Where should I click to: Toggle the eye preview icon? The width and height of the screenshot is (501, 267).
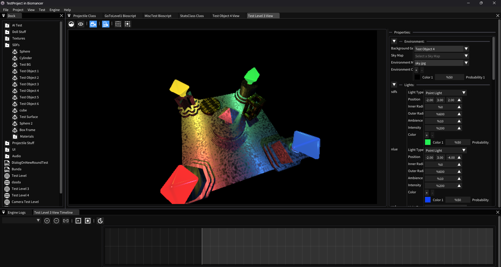pos(81,24)
